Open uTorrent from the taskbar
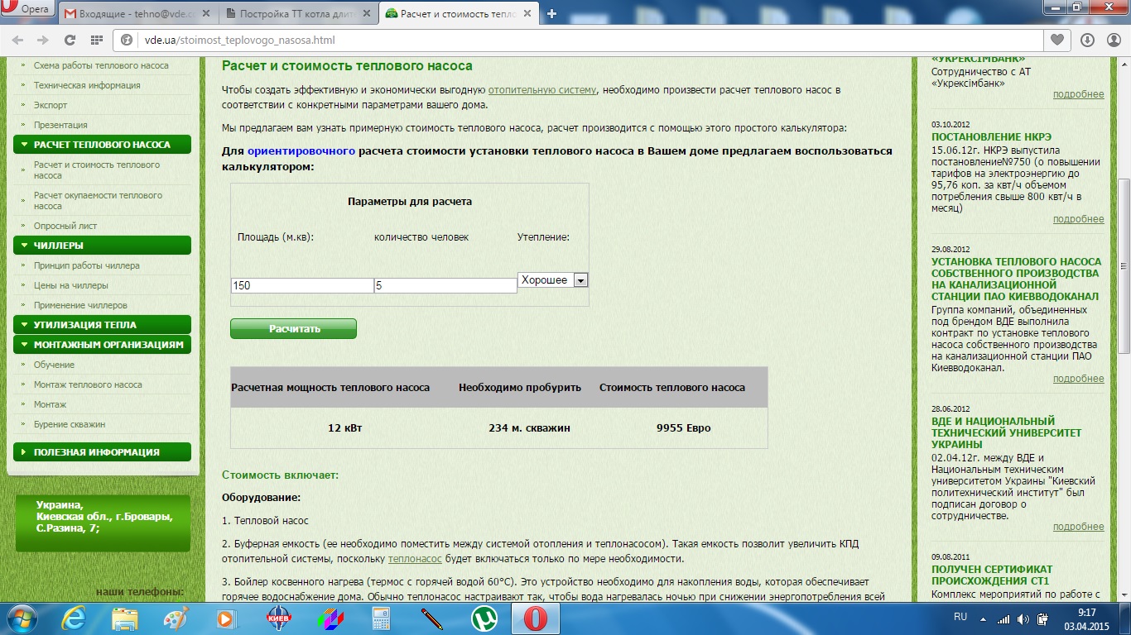 [483, 618]
